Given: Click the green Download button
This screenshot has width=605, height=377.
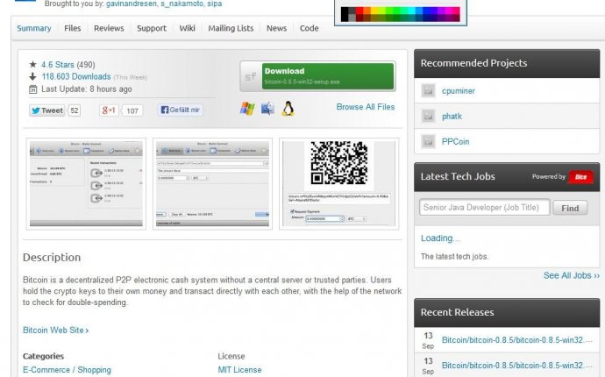Looking at the screenshot, I should point(328,76).
